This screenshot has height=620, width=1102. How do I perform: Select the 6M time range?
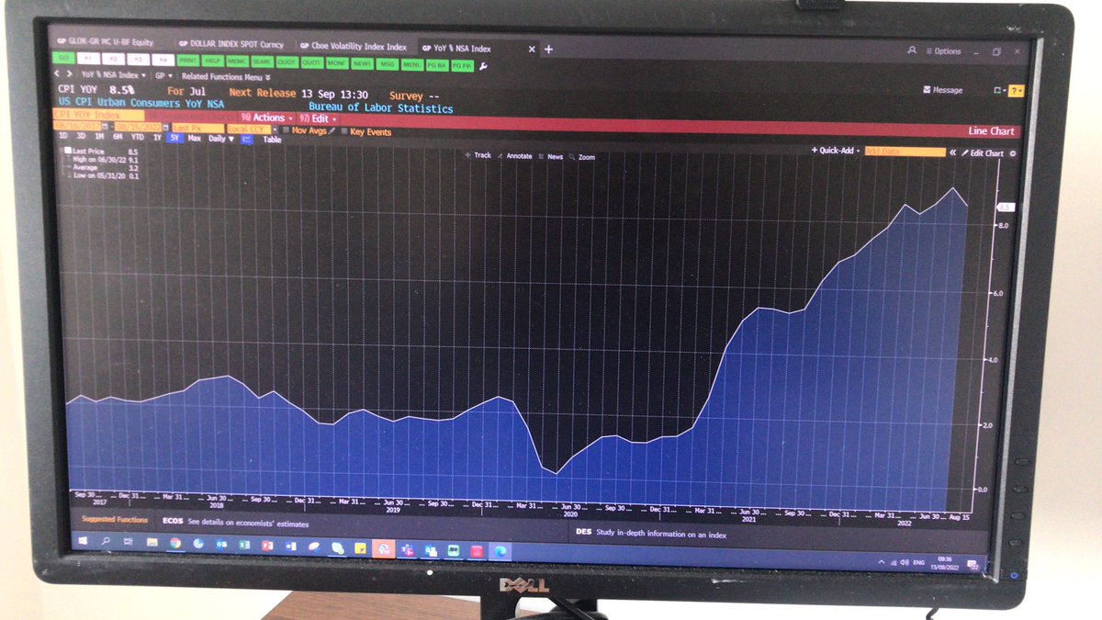(118, 137)
